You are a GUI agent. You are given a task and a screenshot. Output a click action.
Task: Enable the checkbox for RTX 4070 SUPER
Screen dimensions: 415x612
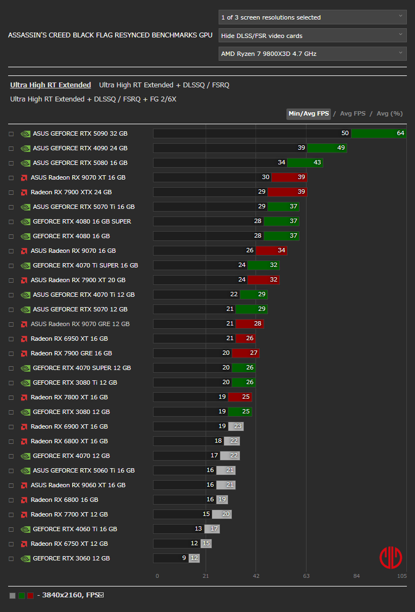click(x=11, y=368)
